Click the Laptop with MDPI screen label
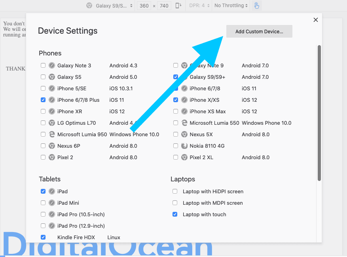The image size is (347, 257). pyautogui.click(x=212, y=203)
